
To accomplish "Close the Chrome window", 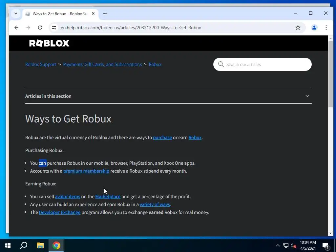I will coord(326,13).
